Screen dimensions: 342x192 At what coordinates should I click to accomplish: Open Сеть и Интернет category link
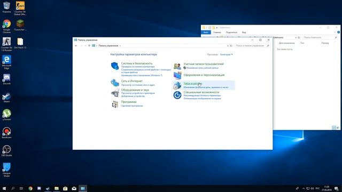click(x=132, y=81)
